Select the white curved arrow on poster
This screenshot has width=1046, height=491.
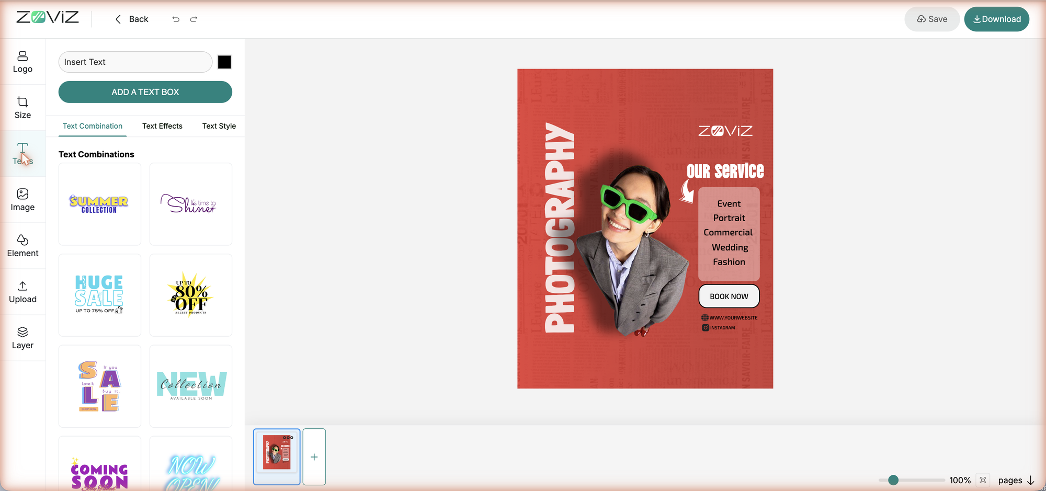pyautogui.click(x=687, y=191)
